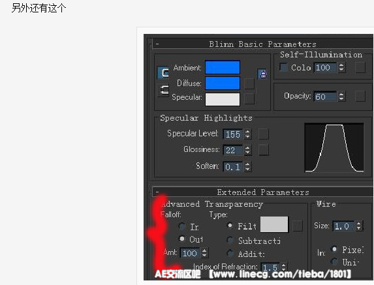Select Units for wire size
This screenshot has height=285, width=374.
(x=334, y=262)
